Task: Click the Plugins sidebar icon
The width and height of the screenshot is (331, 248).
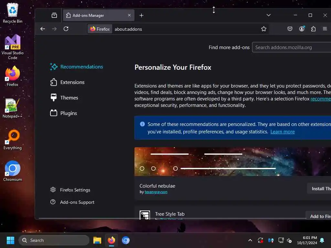Action: pos(54,113)
